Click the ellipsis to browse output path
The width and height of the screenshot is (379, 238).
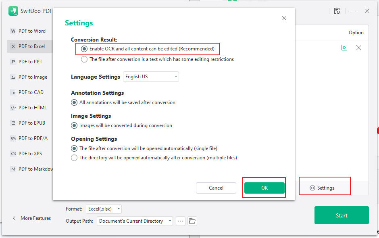pyautogui.click(x=180, y=221)
